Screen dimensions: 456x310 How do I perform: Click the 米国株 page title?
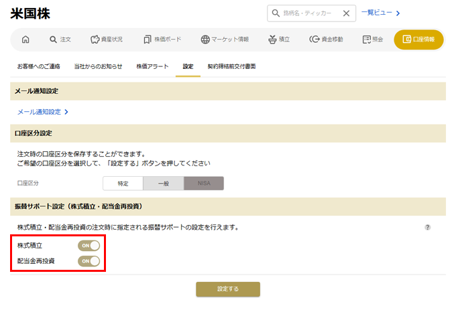point(30,13)
